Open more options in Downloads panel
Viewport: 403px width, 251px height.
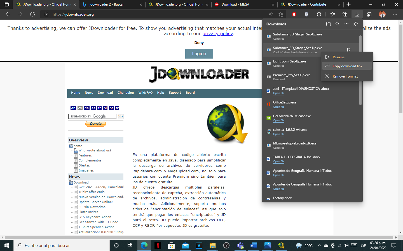tap(346, 24)
